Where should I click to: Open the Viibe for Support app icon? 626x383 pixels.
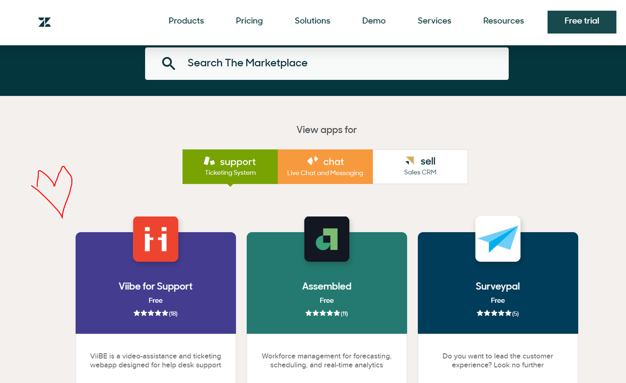pyautogui.click(x=155, y=239)
